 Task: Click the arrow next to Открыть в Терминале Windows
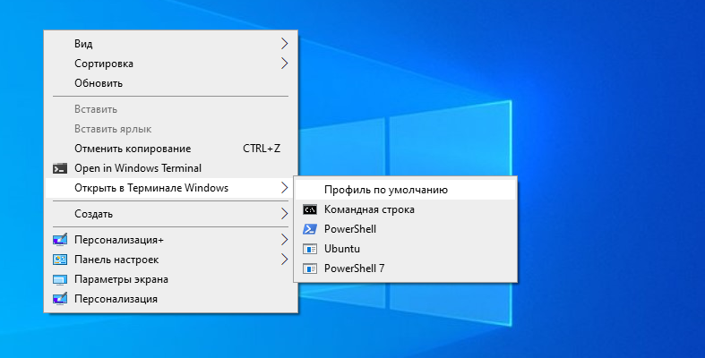pos(284,188)
